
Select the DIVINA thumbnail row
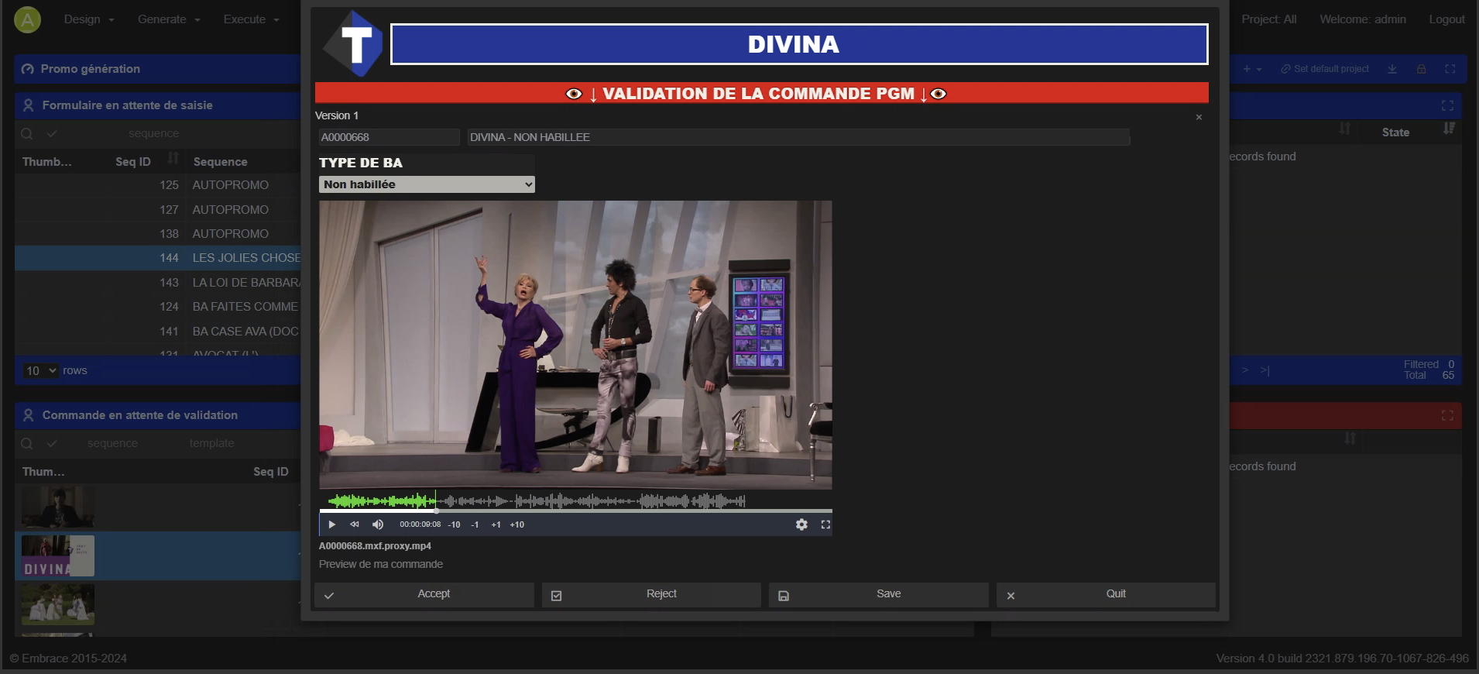click(x=157, y=555)
